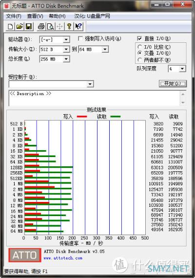Click the 测试结果 group title
Screen dimensions: 195x278
click(x=96, y=110)
